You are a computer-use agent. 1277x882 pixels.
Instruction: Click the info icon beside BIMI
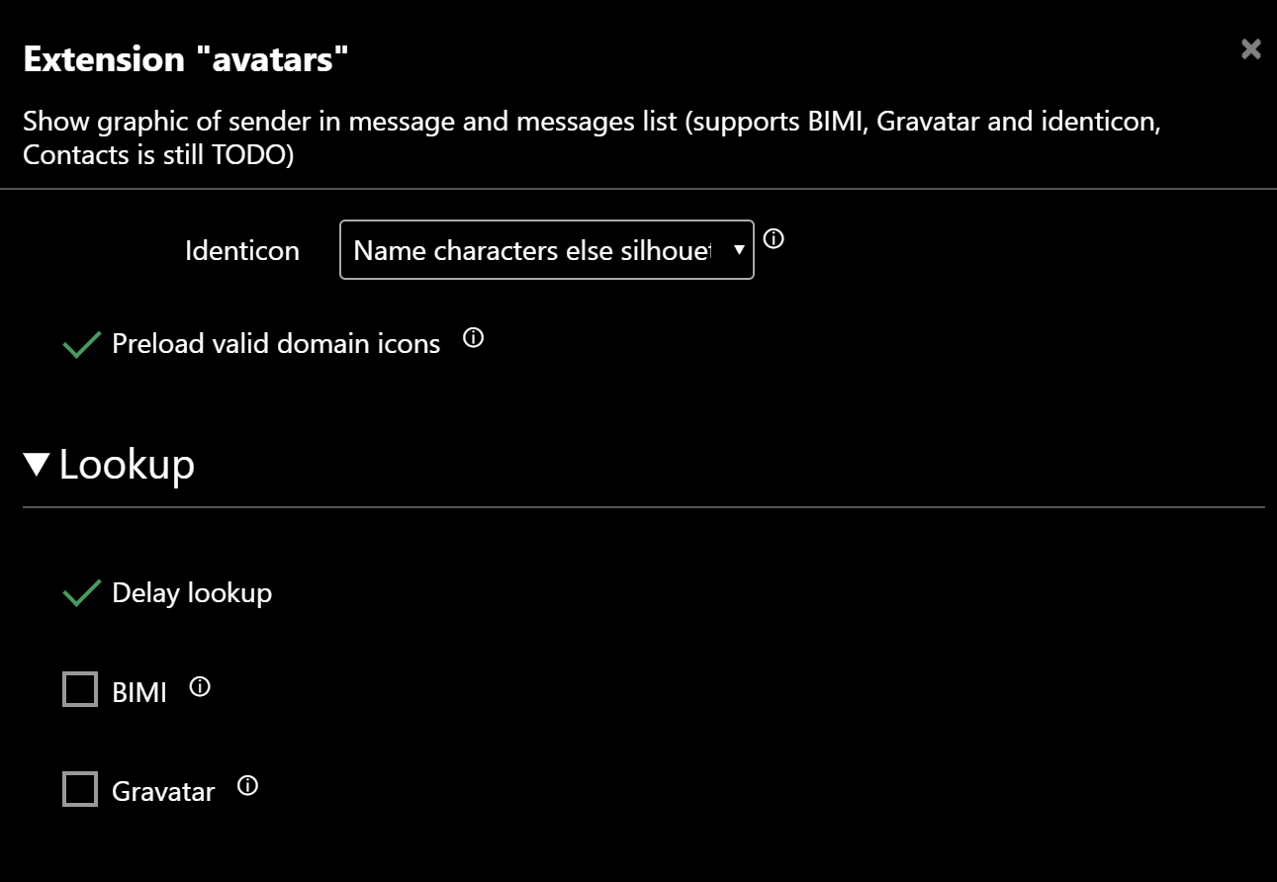click(200, 686)
